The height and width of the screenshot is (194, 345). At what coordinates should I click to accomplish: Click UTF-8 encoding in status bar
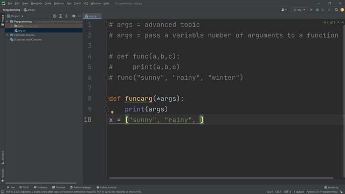287,192
